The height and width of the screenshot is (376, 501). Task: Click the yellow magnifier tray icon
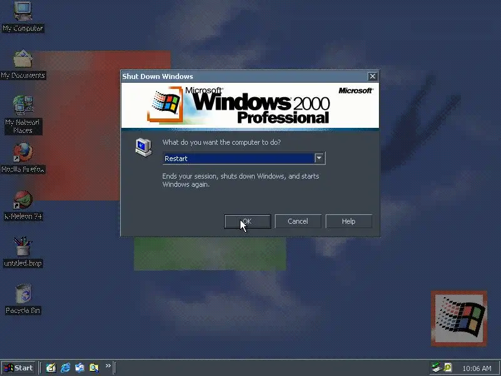pyautogui.click(x=448, y=368)
